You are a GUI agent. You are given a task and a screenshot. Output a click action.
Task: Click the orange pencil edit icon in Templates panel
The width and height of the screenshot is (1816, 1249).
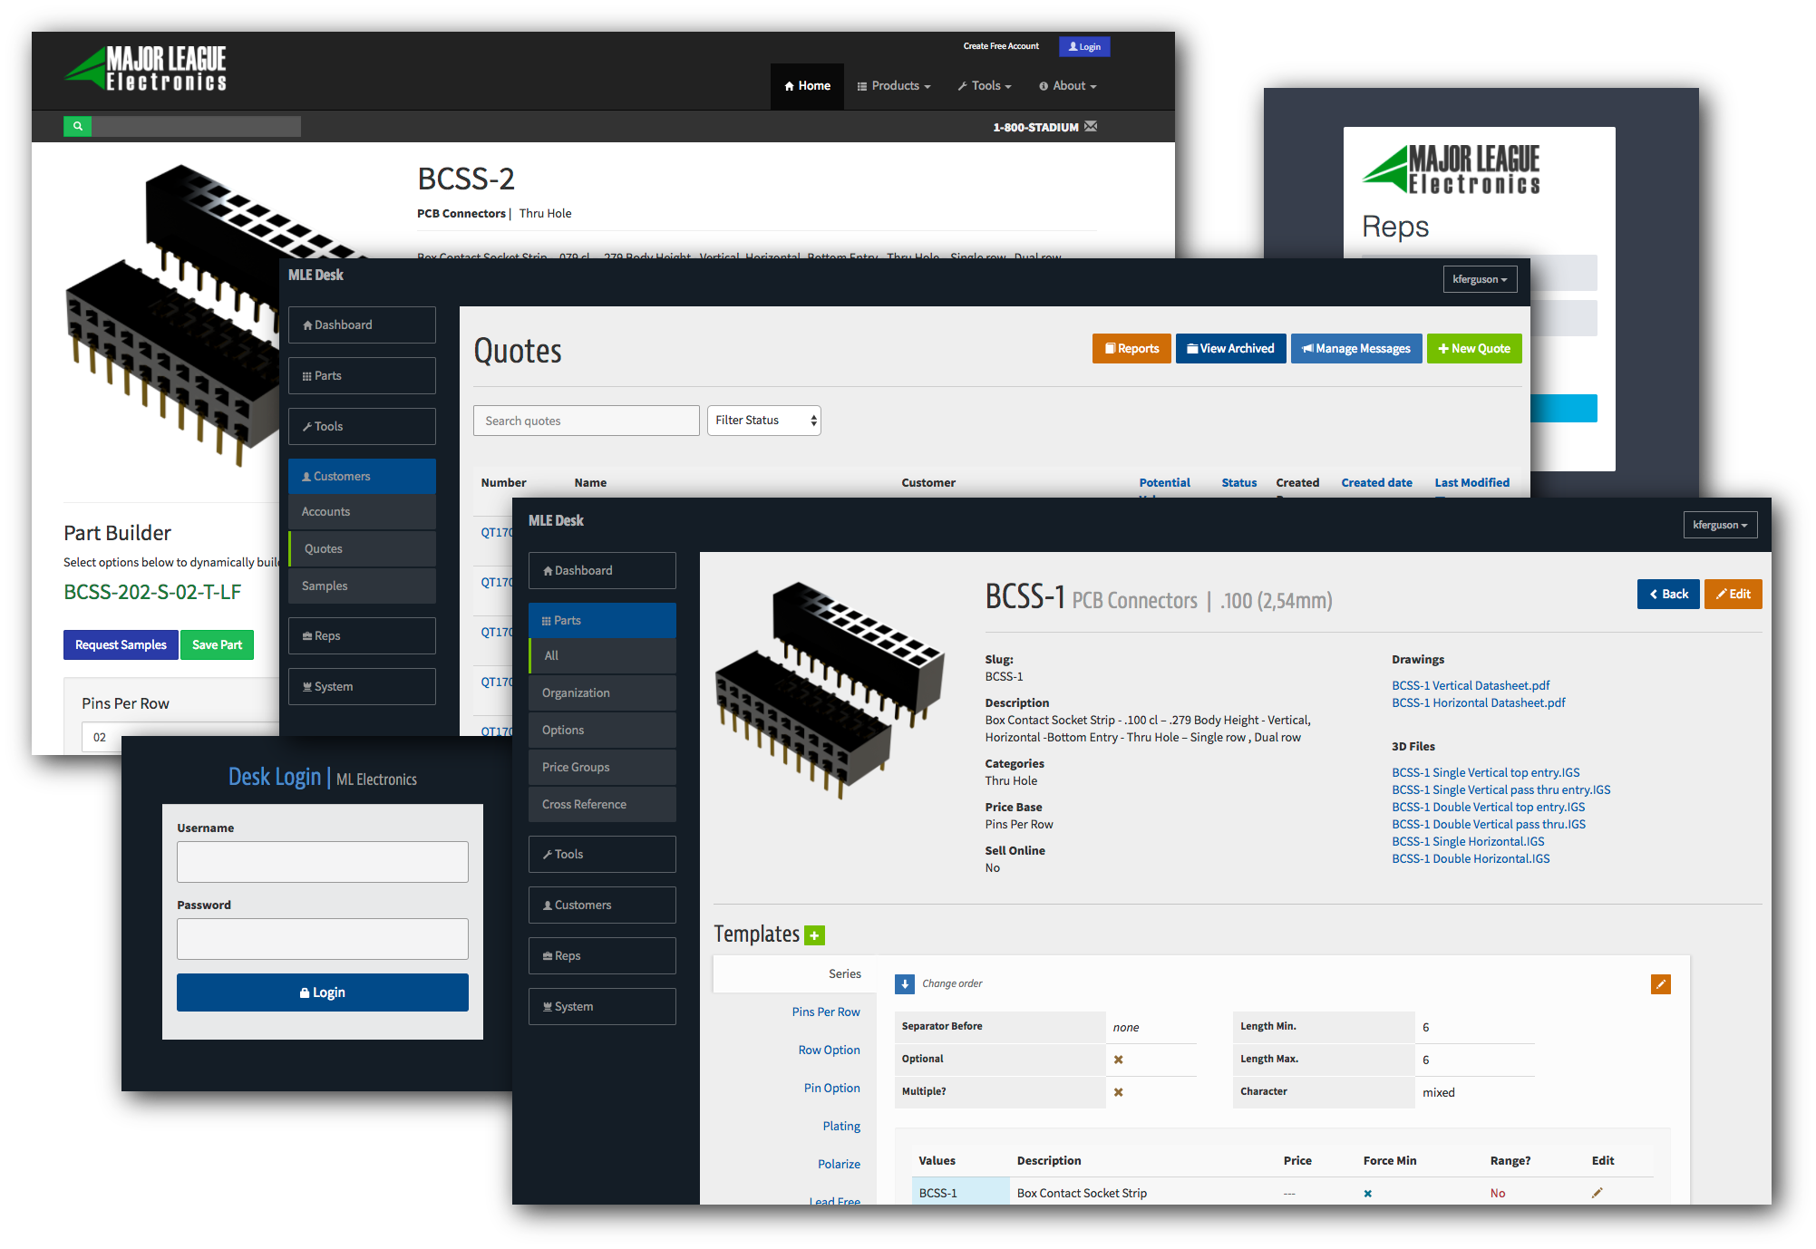click(x=1661, y=984)
